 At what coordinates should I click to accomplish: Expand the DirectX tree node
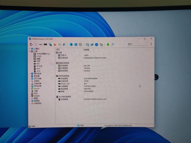coord(29,89)
